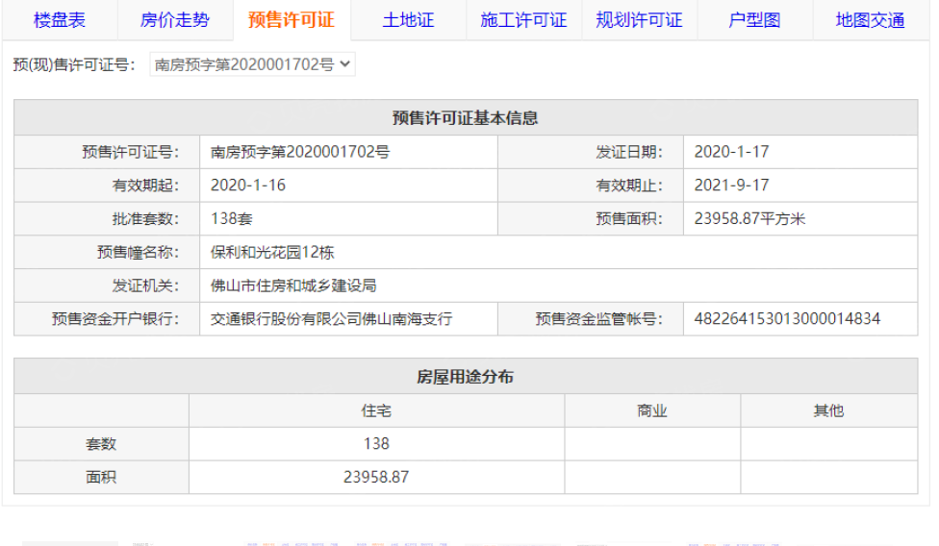Select the 预售许可证 tab
This screenshot has height=546, width=939.
coord(291,20)
